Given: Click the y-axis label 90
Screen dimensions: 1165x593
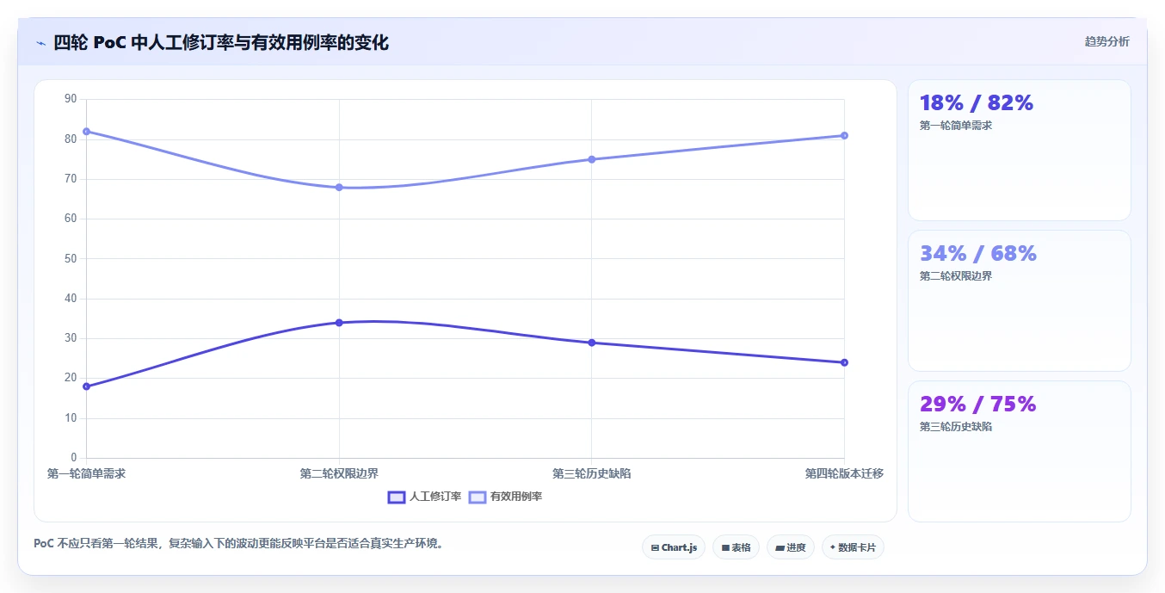Looking at the screenshot, I should [x=71, y=99].
